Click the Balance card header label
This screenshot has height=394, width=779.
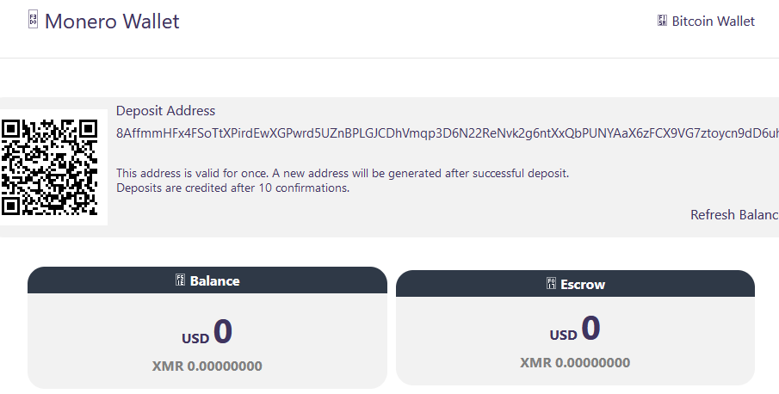(x=214, y=280)
